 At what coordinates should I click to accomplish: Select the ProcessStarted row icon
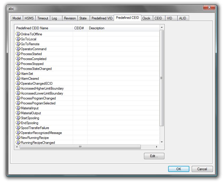18,54
